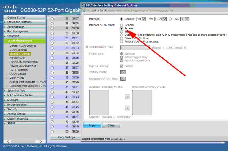Click the Apply button
The image size is (228, 151).
(x=92, y=125)
